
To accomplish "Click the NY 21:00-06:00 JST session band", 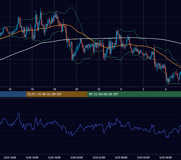I will coord(134,94).
